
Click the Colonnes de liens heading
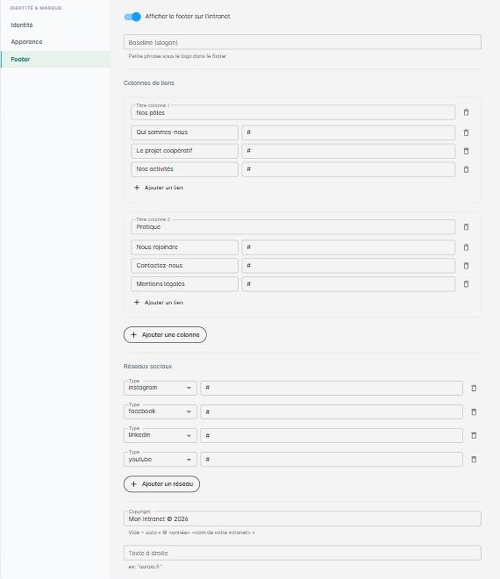[149, 83]
